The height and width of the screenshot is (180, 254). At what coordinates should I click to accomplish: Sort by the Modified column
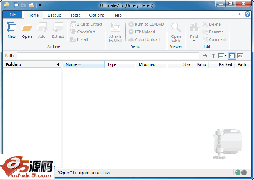click(x=151, y=64)
